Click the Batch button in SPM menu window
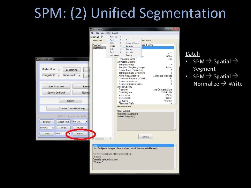 (x=80, y=133)
